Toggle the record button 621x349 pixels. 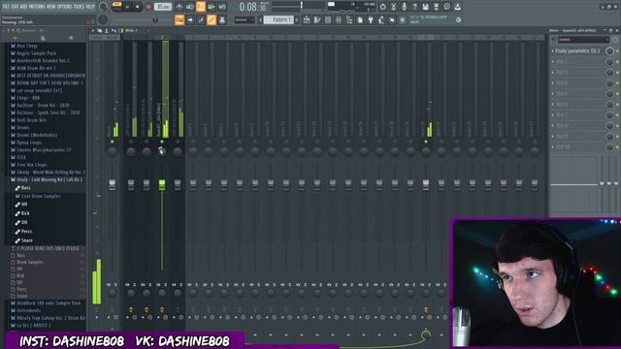148,7
